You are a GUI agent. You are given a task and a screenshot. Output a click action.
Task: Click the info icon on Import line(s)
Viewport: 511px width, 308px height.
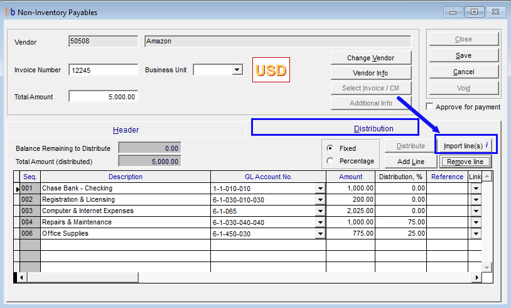coord(488,145)
